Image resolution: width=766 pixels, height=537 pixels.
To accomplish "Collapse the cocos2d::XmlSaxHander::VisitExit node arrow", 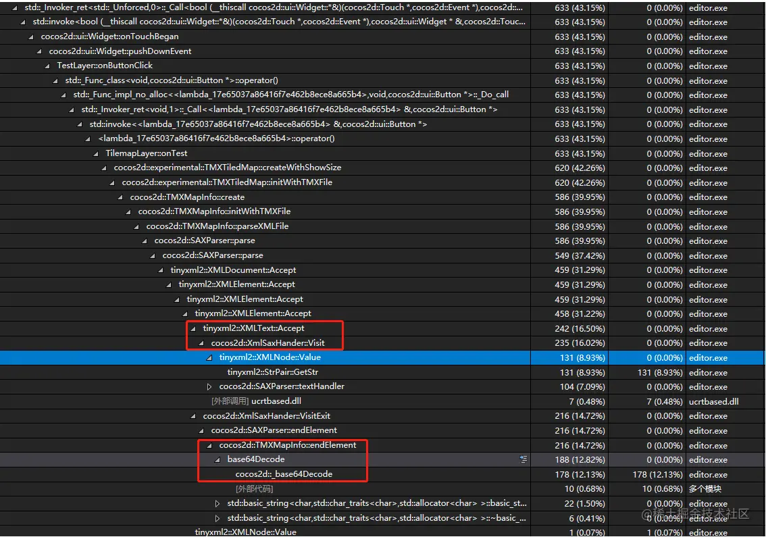I will pyautogui.click(x=193, y=416).
